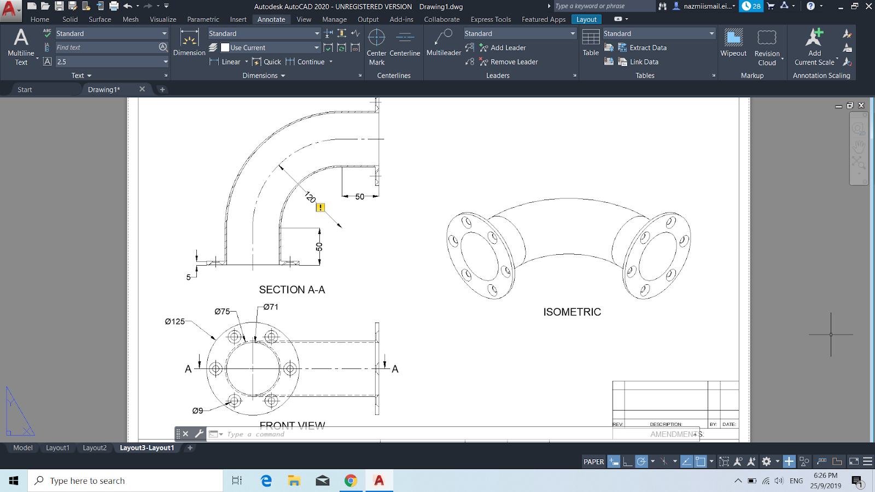The width and height of the screenshot is (875, 492).
Task: Click the Customization menu icon in status bar
Action: pyautogui.click(x=867, y=462)
